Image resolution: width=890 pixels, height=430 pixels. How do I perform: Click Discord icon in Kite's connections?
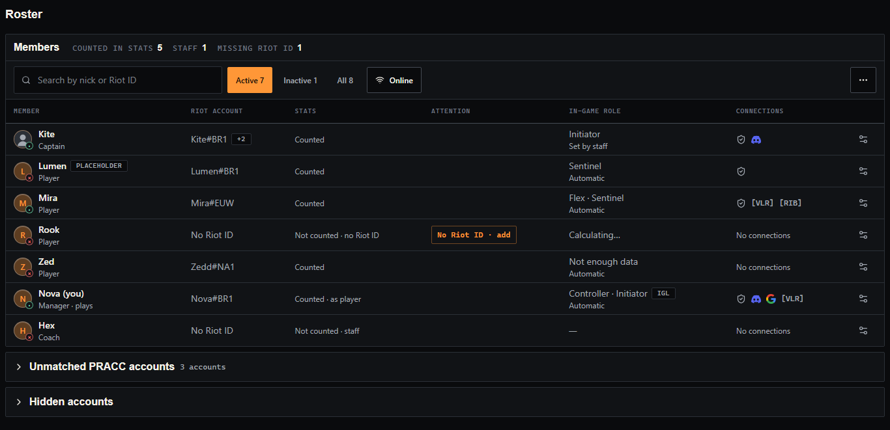tap(756, 139)
